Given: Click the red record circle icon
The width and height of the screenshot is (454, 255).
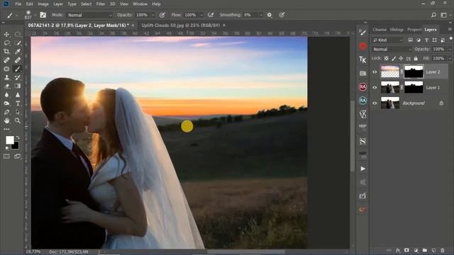Looking at the screenshot, I should tap(362, 46).
